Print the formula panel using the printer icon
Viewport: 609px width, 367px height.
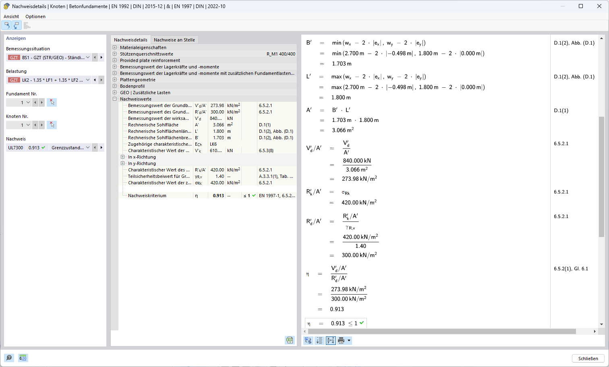(341, 341)
